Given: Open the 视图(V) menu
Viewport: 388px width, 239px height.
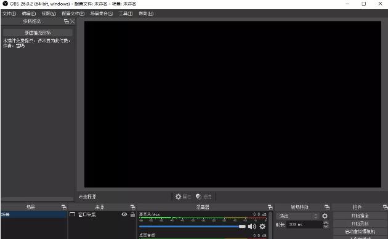Looking at the screenshot, I should point(49,14).
